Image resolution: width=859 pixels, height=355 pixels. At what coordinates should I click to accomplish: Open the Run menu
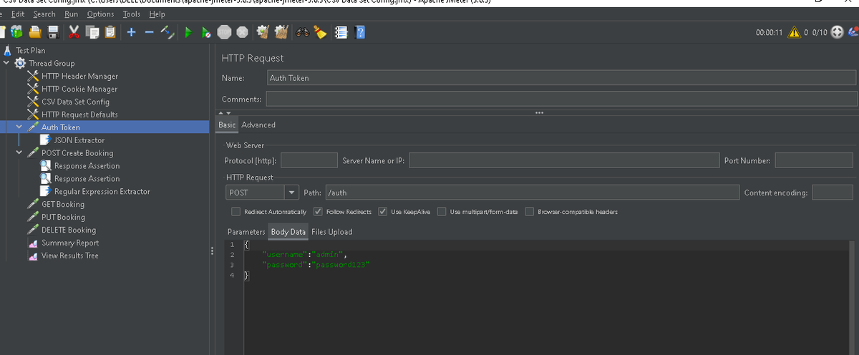pyautogui.click(x=72, y=14)
